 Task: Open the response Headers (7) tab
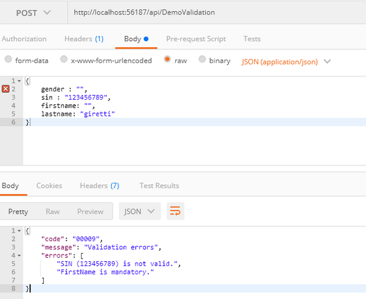coord(99,186)
